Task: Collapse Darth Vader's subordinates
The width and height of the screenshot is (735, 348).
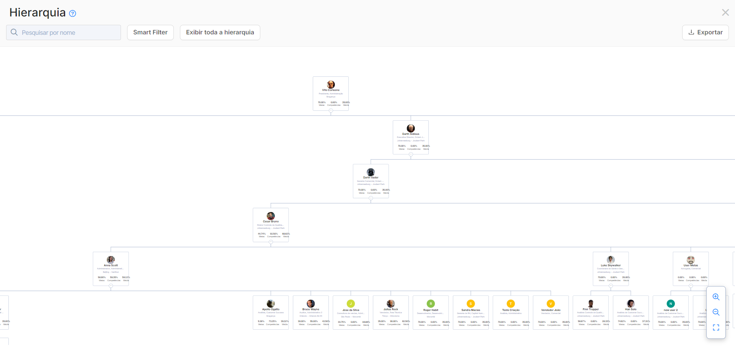Action: tap(371, 198)
